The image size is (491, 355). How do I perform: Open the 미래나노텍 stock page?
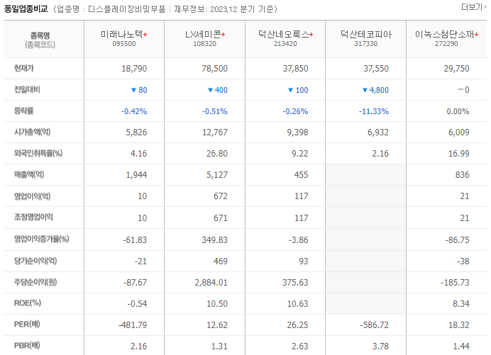(121, 34)
